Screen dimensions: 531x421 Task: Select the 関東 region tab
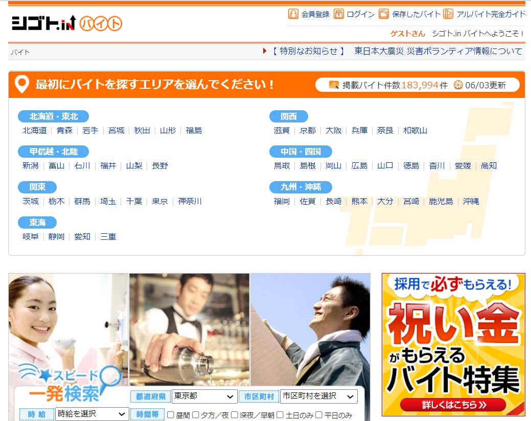click(37, 187)
